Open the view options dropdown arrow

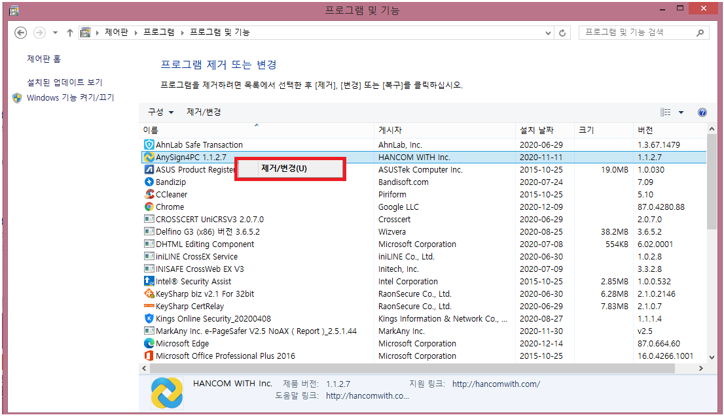click(x=681, y=112)
